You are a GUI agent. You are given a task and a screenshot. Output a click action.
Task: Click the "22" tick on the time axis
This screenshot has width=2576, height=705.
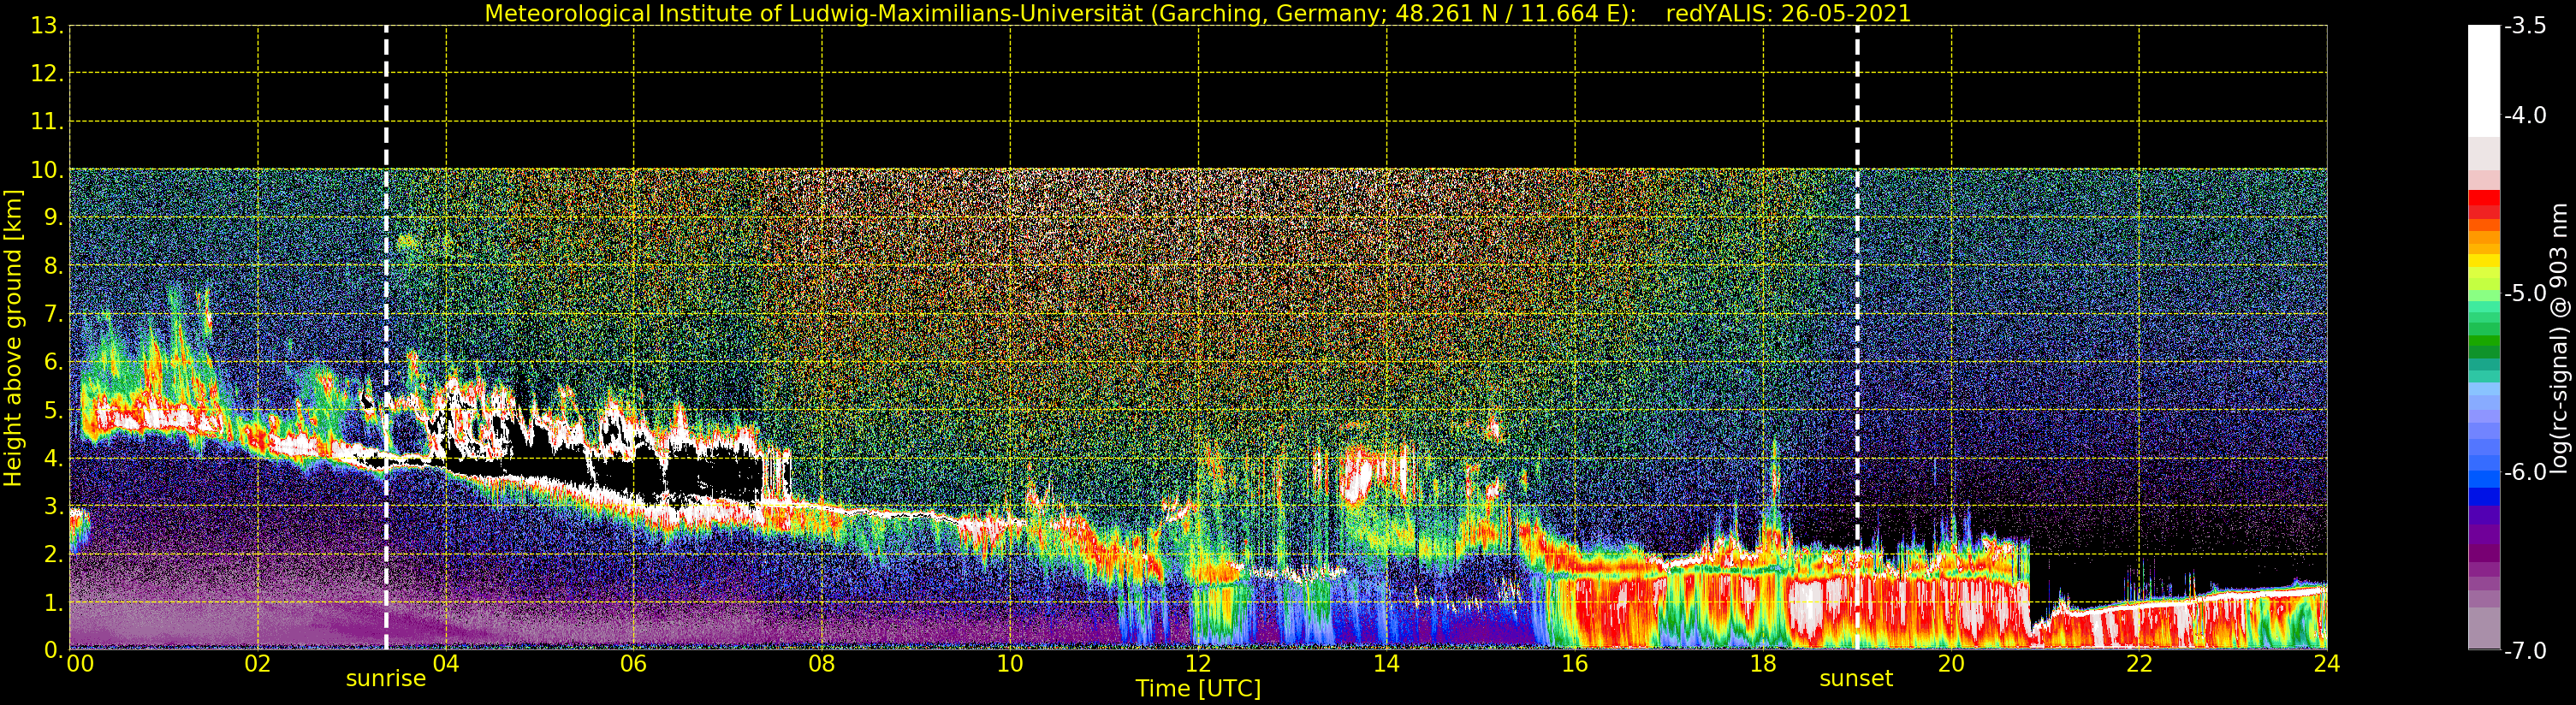[x=2139, y=664]
